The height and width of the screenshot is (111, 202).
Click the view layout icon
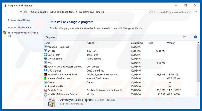pyautogui.click(x=184, y=37)
